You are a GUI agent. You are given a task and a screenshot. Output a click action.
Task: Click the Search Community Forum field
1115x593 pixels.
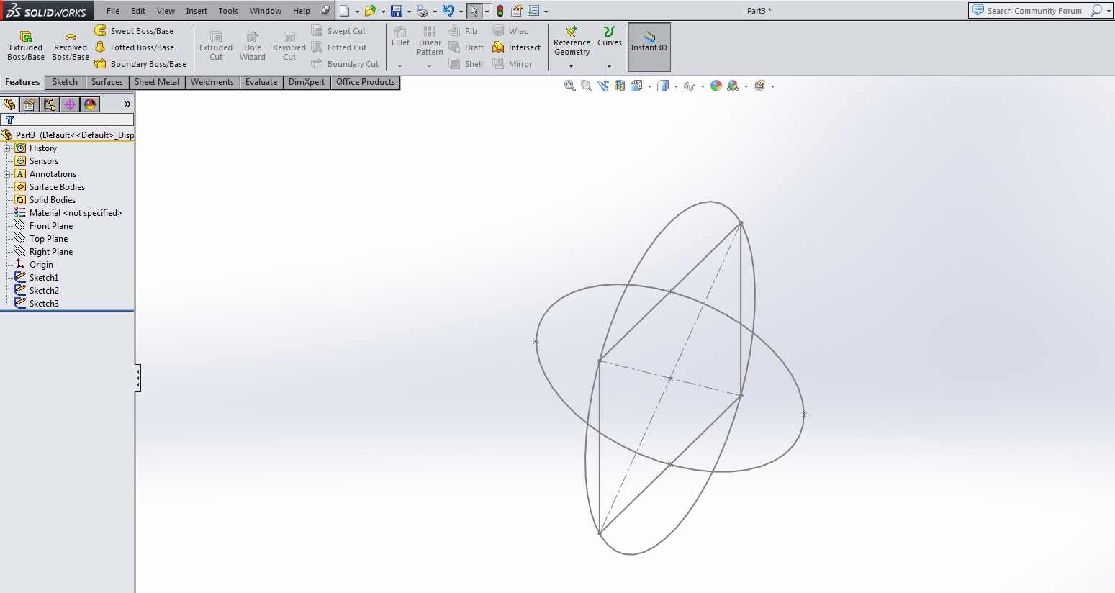coord(1034,11)
